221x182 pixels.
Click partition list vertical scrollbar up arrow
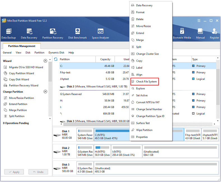(218, 58)
